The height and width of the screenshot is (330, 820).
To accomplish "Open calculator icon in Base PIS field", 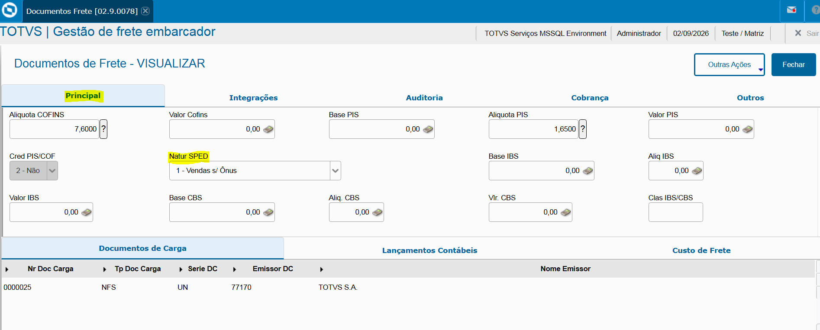I will pos(428,129).
